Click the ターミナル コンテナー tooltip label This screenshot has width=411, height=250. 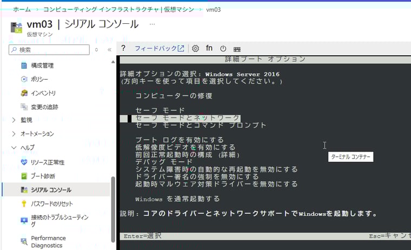click(x=351, y=157)
